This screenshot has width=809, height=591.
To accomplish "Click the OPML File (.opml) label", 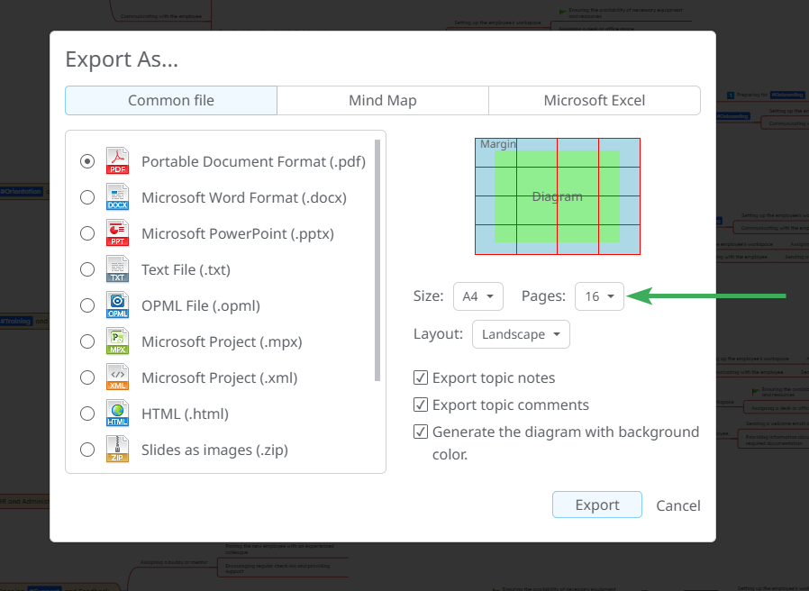I will click(x=201, y=305).
